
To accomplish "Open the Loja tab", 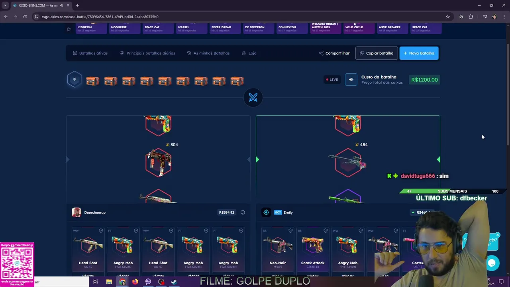I will pos(249,53).
